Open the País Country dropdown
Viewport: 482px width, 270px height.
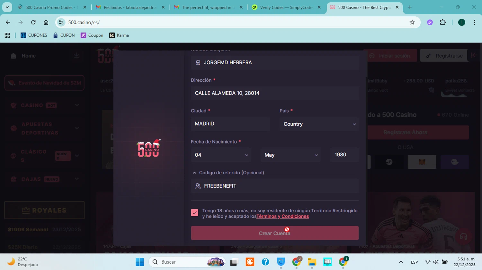click(319, 124)
